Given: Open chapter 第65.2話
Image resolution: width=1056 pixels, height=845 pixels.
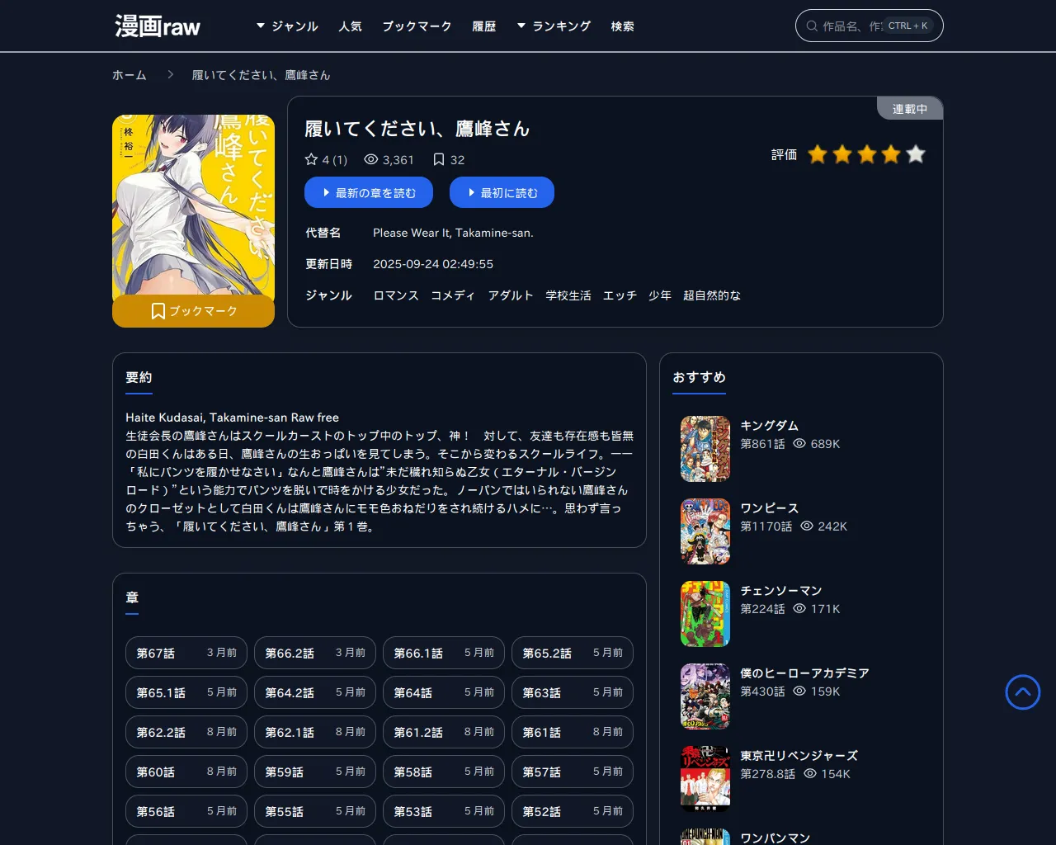Looking at the screenshot, I should coord(573,653).
